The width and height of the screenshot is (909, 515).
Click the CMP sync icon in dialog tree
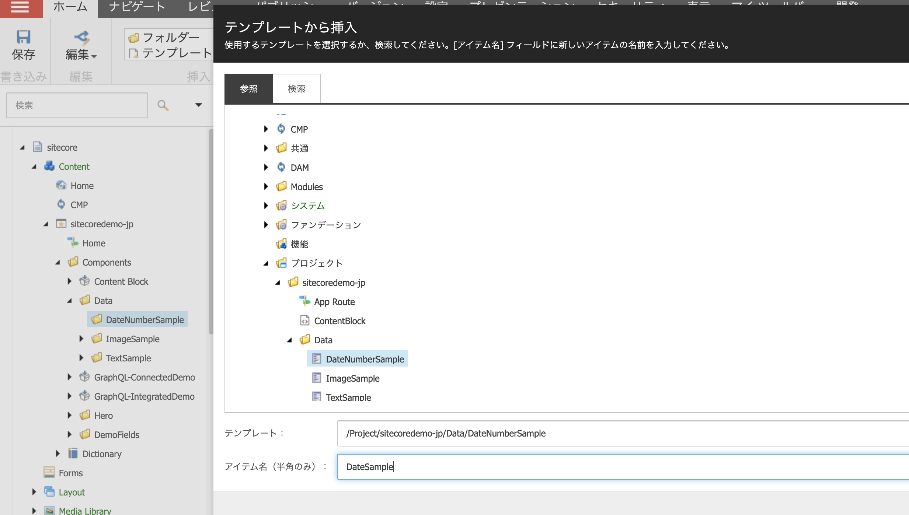click(281, 129)
